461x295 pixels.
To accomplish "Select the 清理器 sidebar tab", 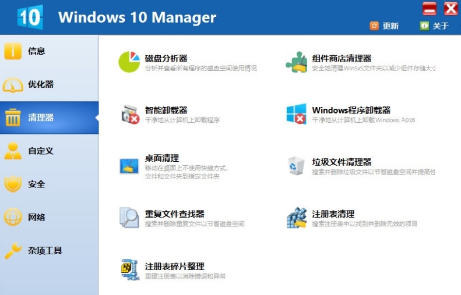I will [x=49, y=118].
